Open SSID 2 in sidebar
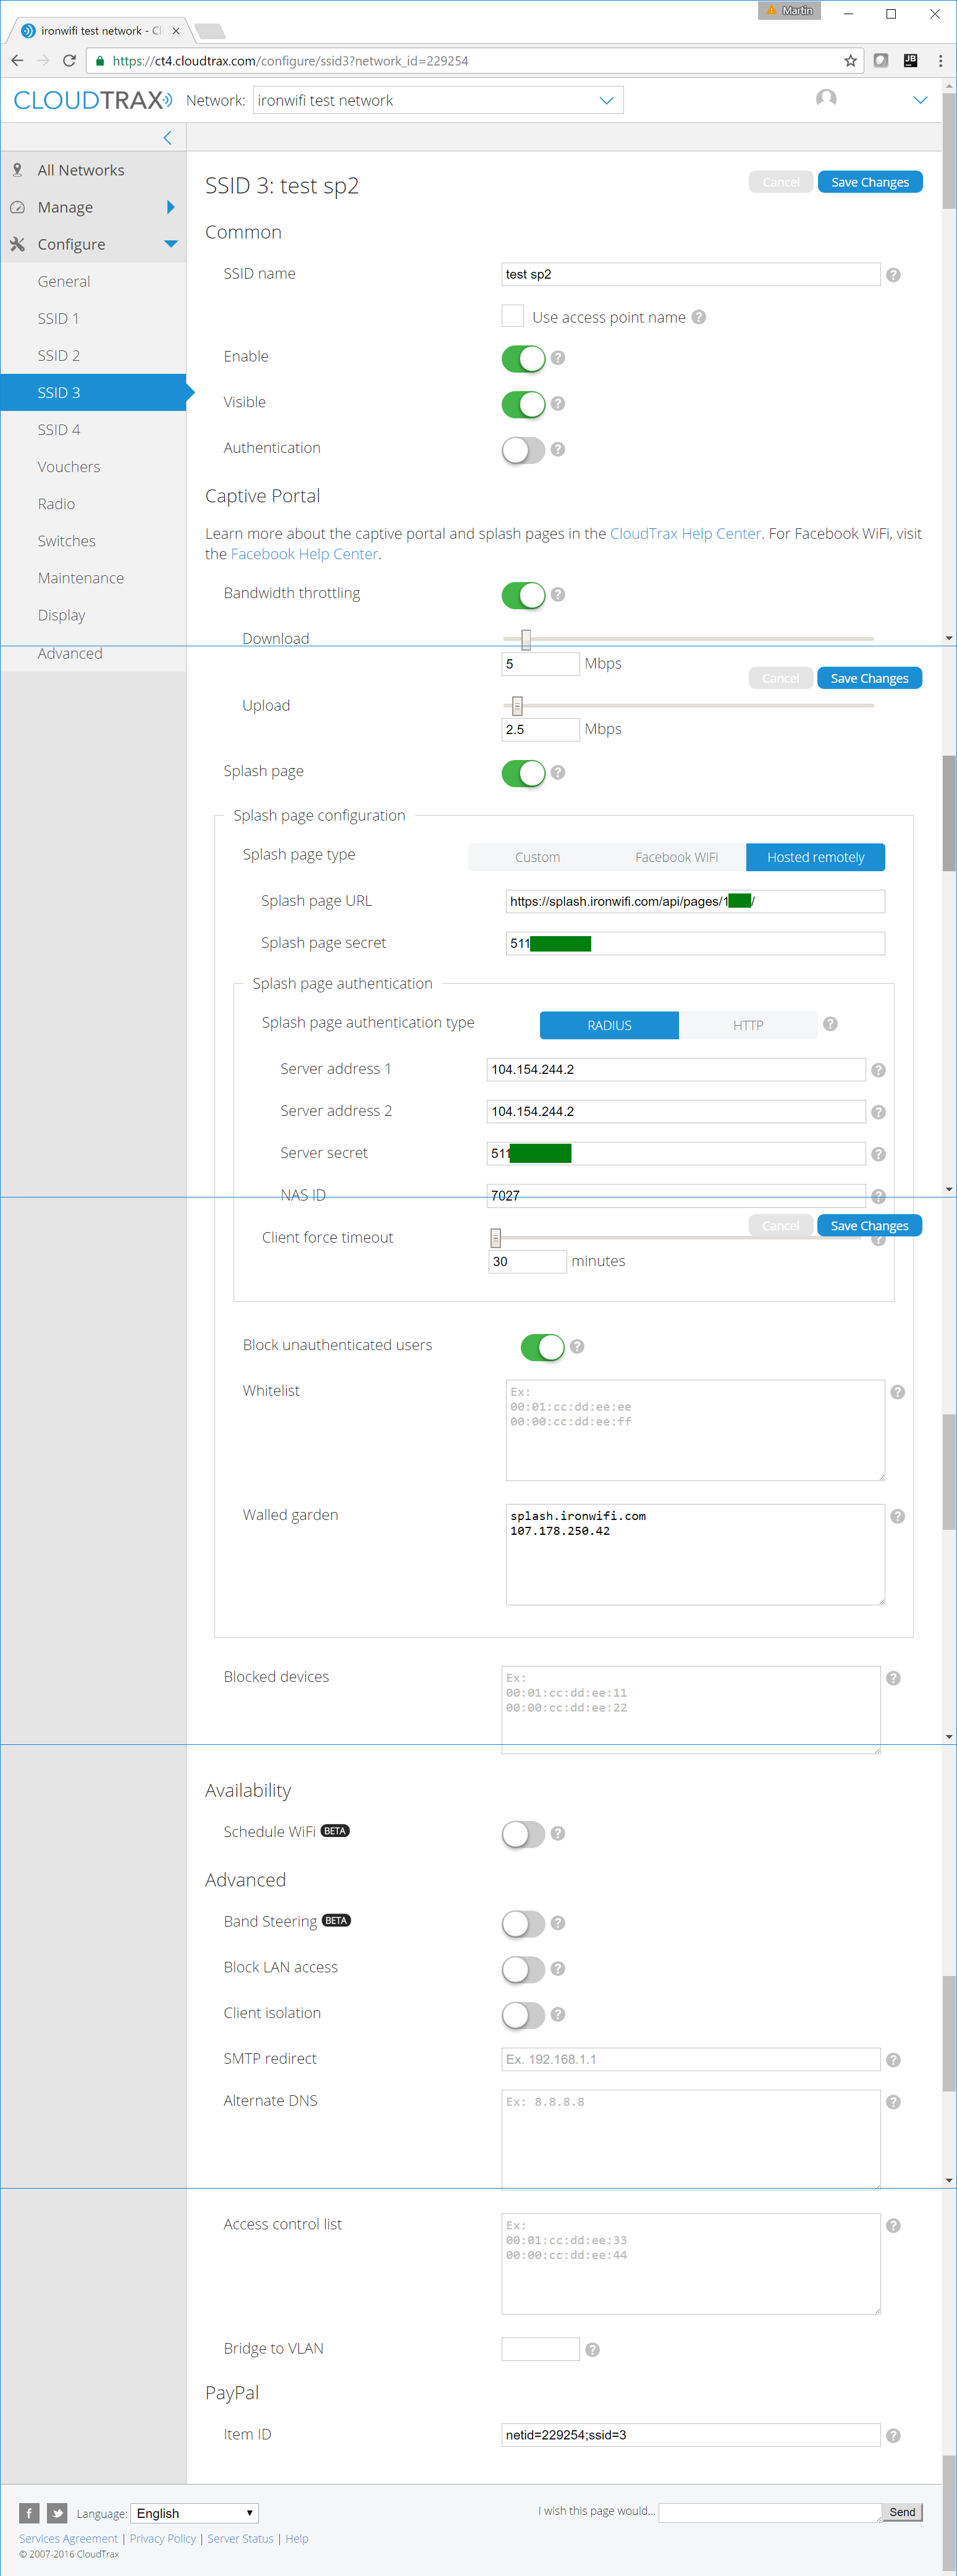957x2576 pixels. (x=58, y=355)
